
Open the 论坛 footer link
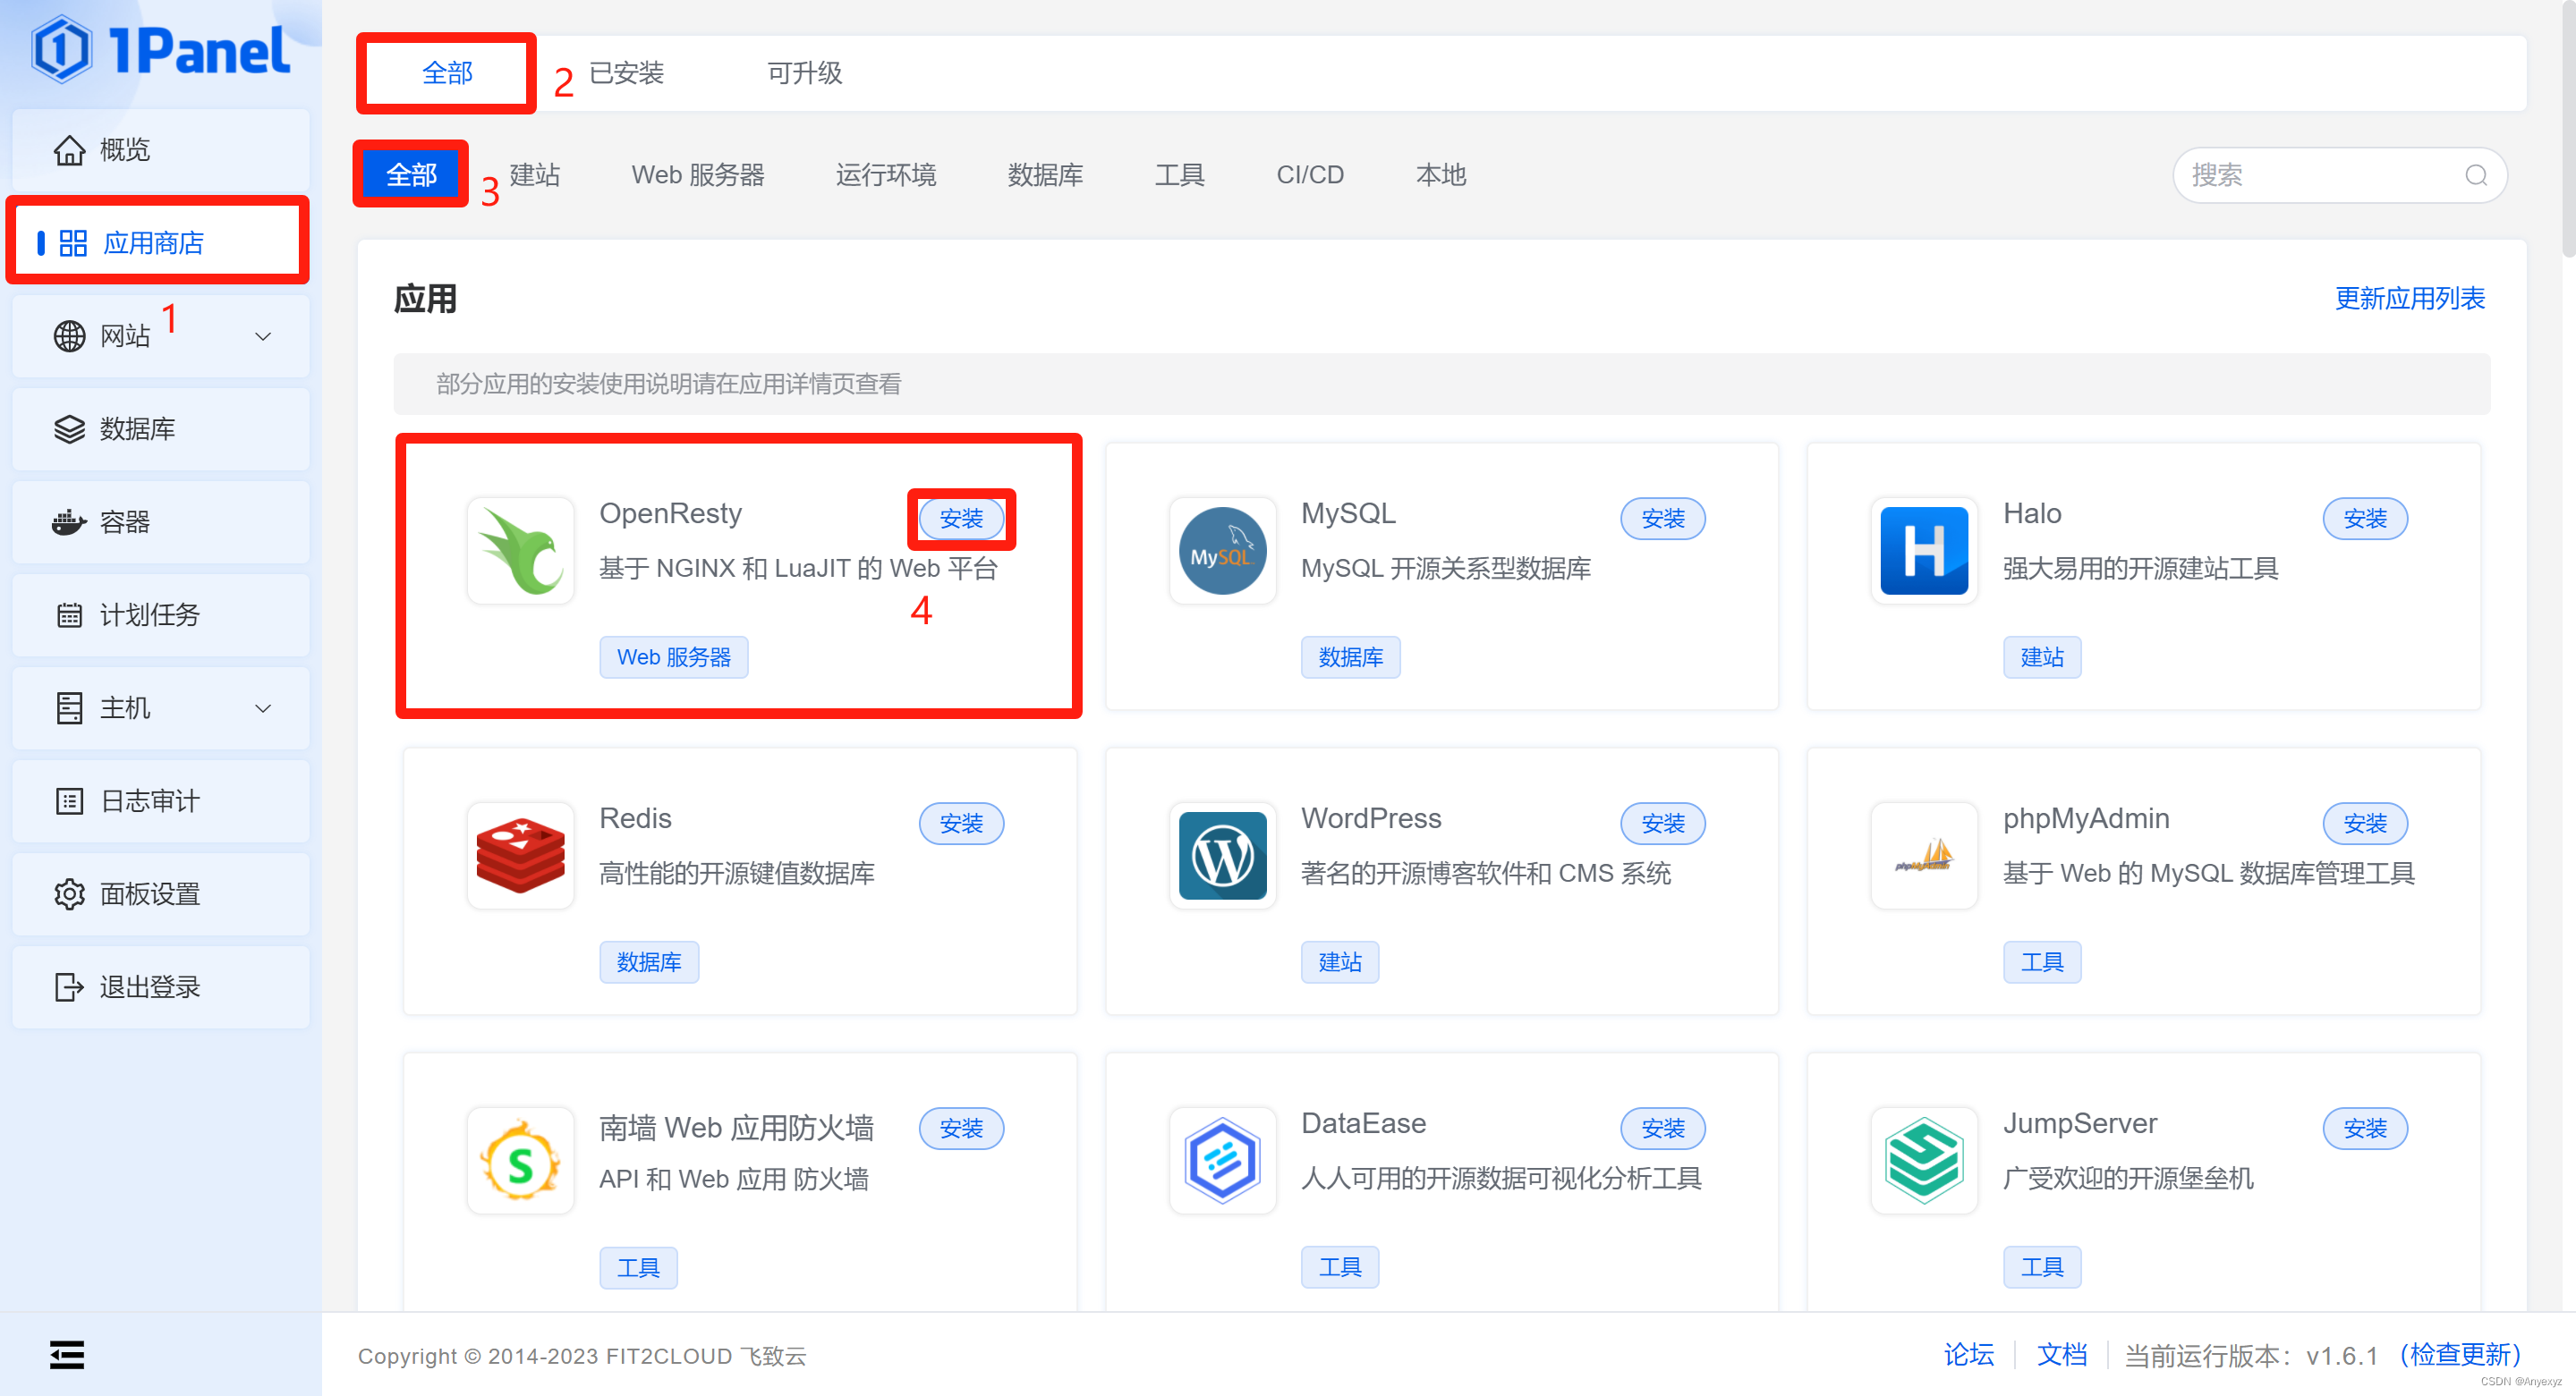[x=1968, y=1355]
